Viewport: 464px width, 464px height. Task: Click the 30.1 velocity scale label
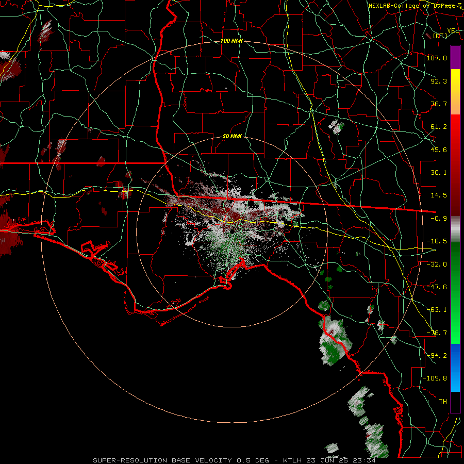(439, 173)
